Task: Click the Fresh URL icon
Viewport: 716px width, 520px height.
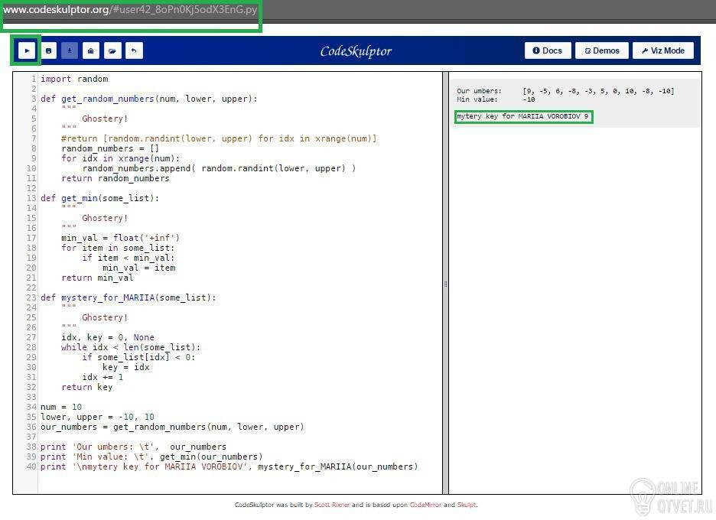Action: coord(91,50)
